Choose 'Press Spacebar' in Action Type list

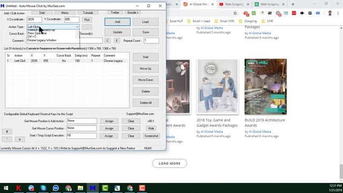pos(37,33)
